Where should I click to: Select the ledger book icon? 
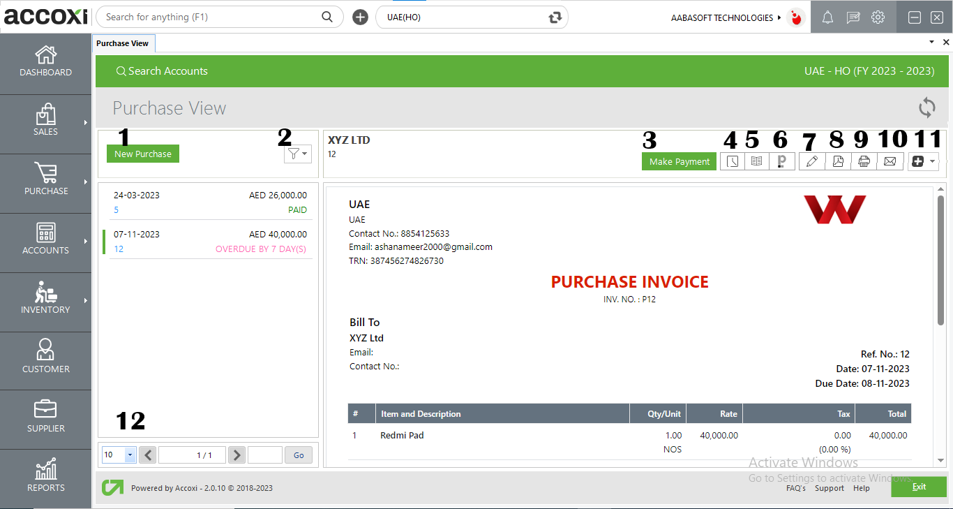pos(757,161)
